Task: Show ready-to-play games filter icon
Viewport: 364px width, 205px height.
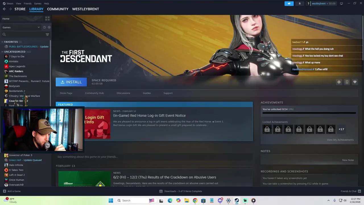Action: (49, 27)
